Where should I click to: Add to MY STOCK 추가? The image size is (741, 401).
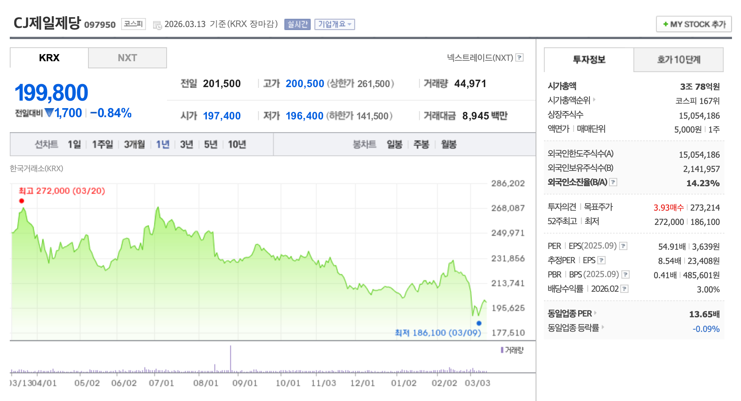click(694, 24)
